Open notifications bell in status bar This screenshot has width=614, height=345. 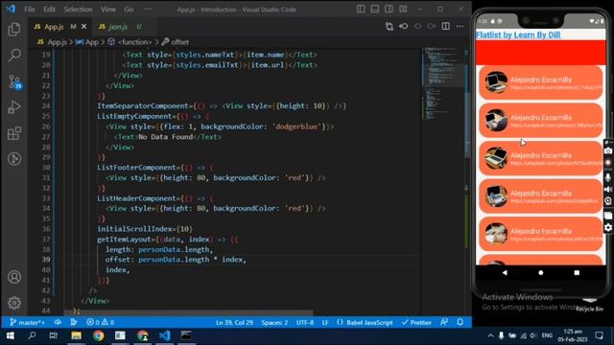coord(460,322)
